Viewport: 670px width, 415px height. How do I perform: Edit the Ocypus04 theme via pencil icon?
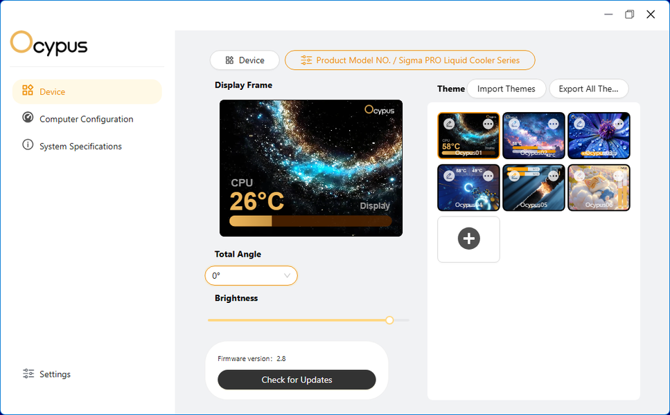pos(449,176)
